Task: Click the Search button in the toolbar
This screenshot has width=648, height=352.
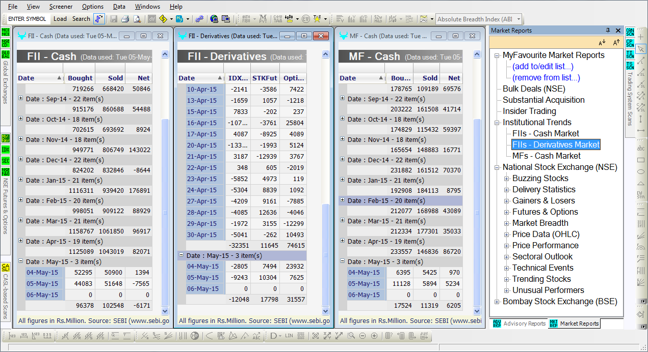Action: [81, 19]
